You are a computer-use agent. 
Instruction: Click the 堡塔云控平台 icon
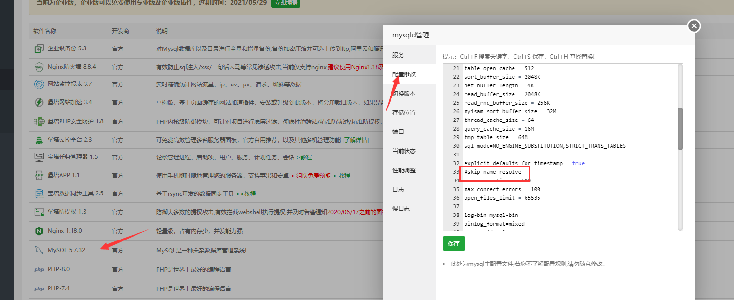tap(39, 140)
